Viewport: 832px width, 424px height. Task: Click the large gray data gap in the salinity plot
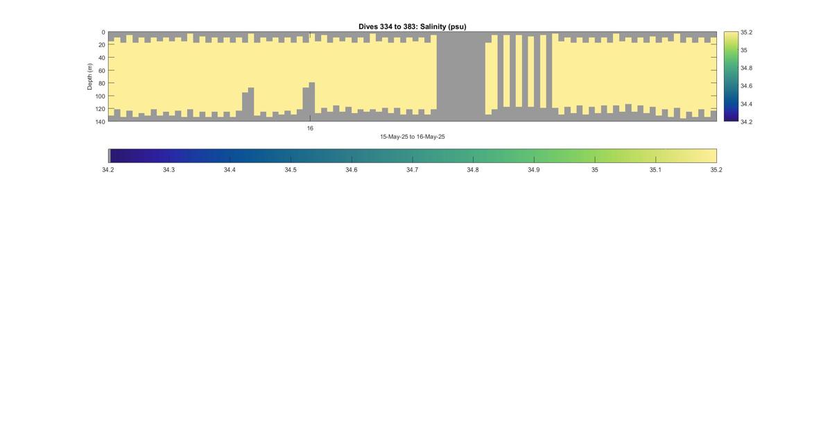point(460,76)
